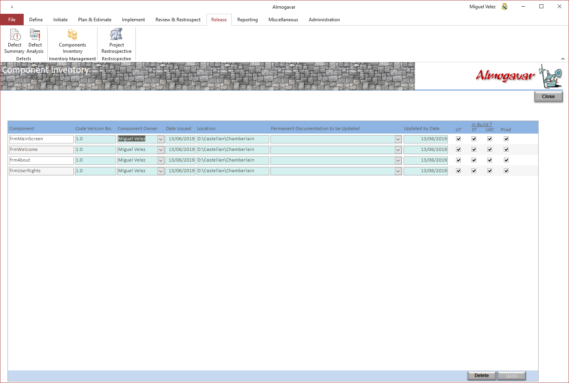Expand Component Owner dropdown for frmWelcome
The image size is (569, 383).
tap(161, 150)
